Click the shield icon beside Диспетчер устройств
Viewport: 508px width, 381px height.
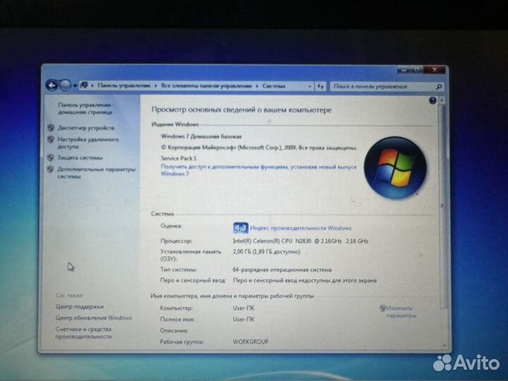click(x=51, y=128)
